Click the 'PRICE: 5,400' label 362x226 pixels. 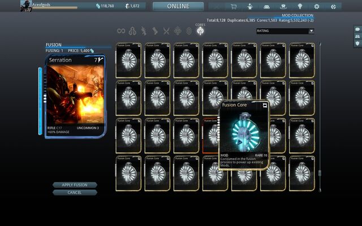(x=79, y=50)
